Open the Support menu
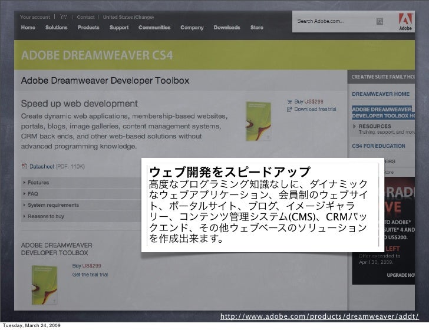429x330 pixels. tap(119, 27)
